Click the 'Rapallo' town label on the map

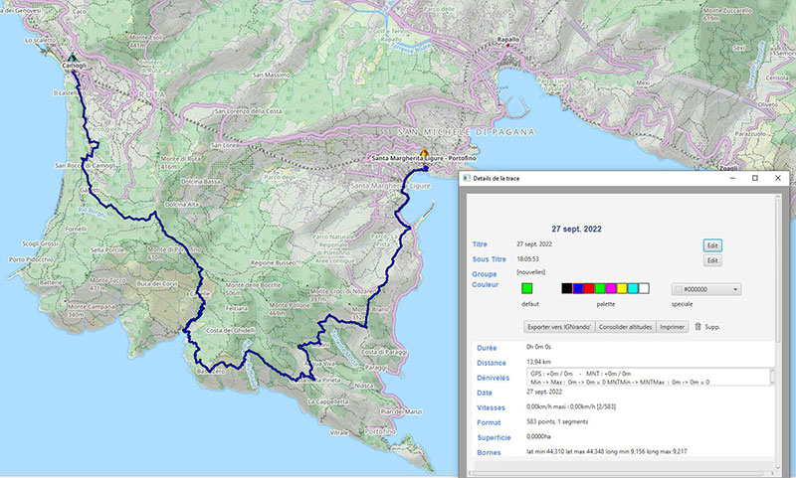click(x=508, y=39)
